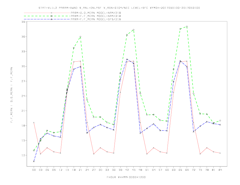Click x-axis tick label 12
The height and width of the screenshot is (185, 240).
[x=61, y=170]
